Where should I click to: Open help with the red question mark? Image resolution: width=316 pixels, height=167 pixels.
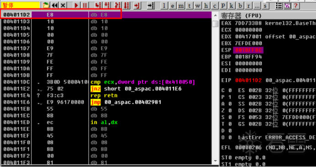click(295, 5)
